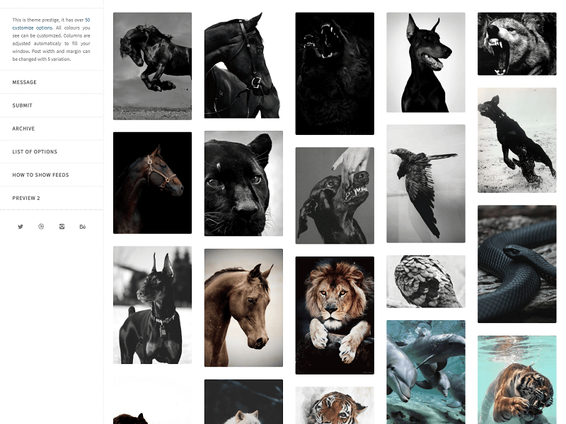Go to the Submit page
Screen dimensions: 566x424
tap(23, 105)
